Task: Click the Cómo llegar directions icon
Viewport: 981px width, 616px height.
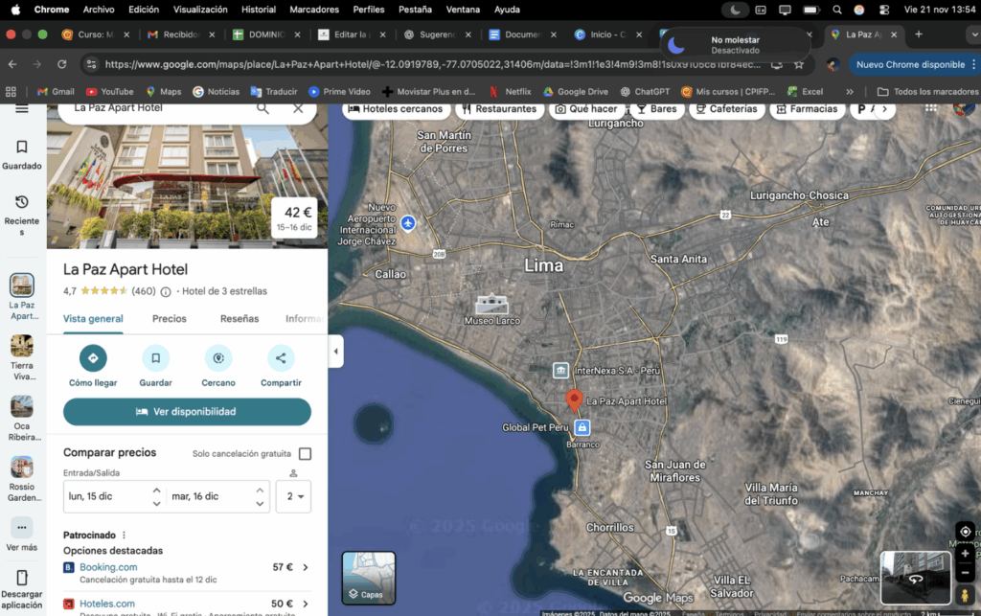Action: (x=93, y=358)
